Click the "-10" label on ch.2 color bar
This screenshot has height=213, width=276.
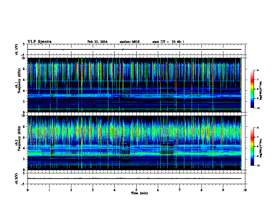pyautogui.click(x=258, y=166)
